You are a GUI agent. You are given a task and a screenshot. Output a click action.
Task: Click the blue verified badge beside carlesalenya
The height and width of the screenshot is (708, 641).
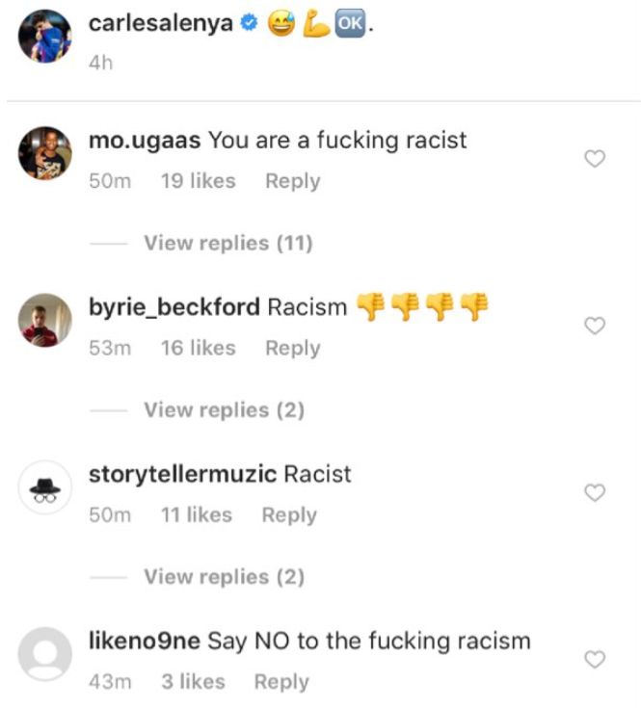[x=249, y=22]
